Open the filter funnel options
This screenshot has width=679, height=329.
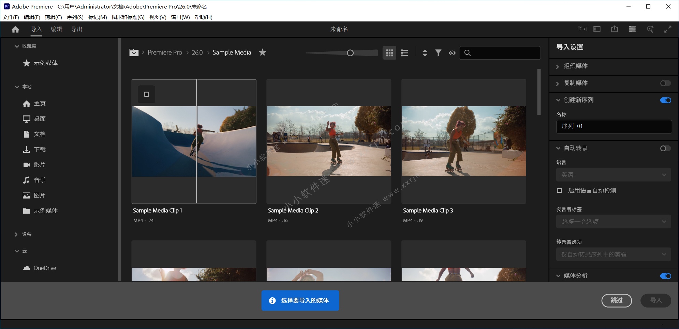click(438, 53)
